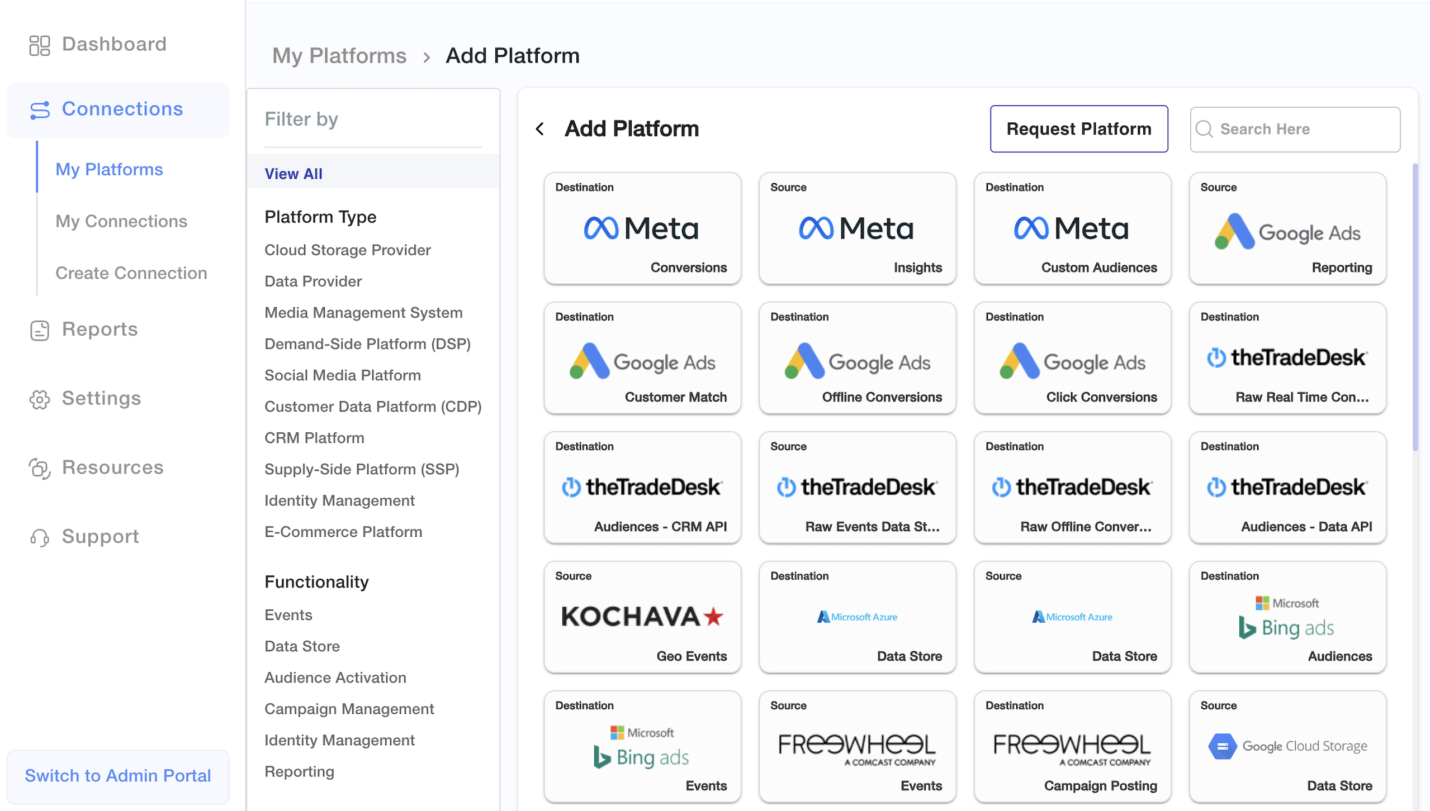This screenshot has height=811, width=1430.
Task: Click the My Platforms breadcrumb link
Action: click(339, 56)
